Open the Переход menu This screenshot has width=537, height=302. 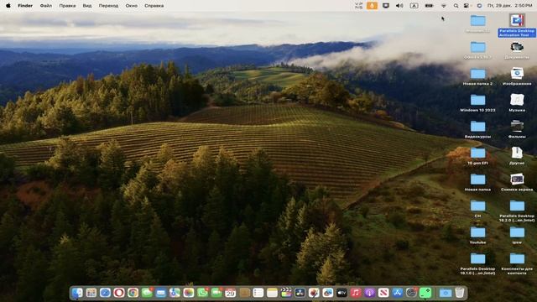[x=108, y=6]
